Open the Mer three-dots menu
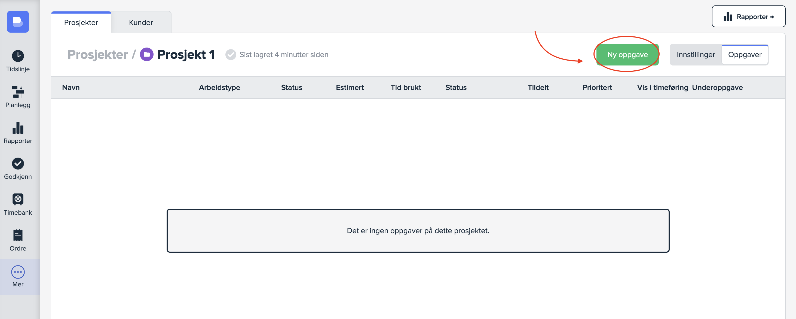The image size is (796, 319). tap(18, 272)
